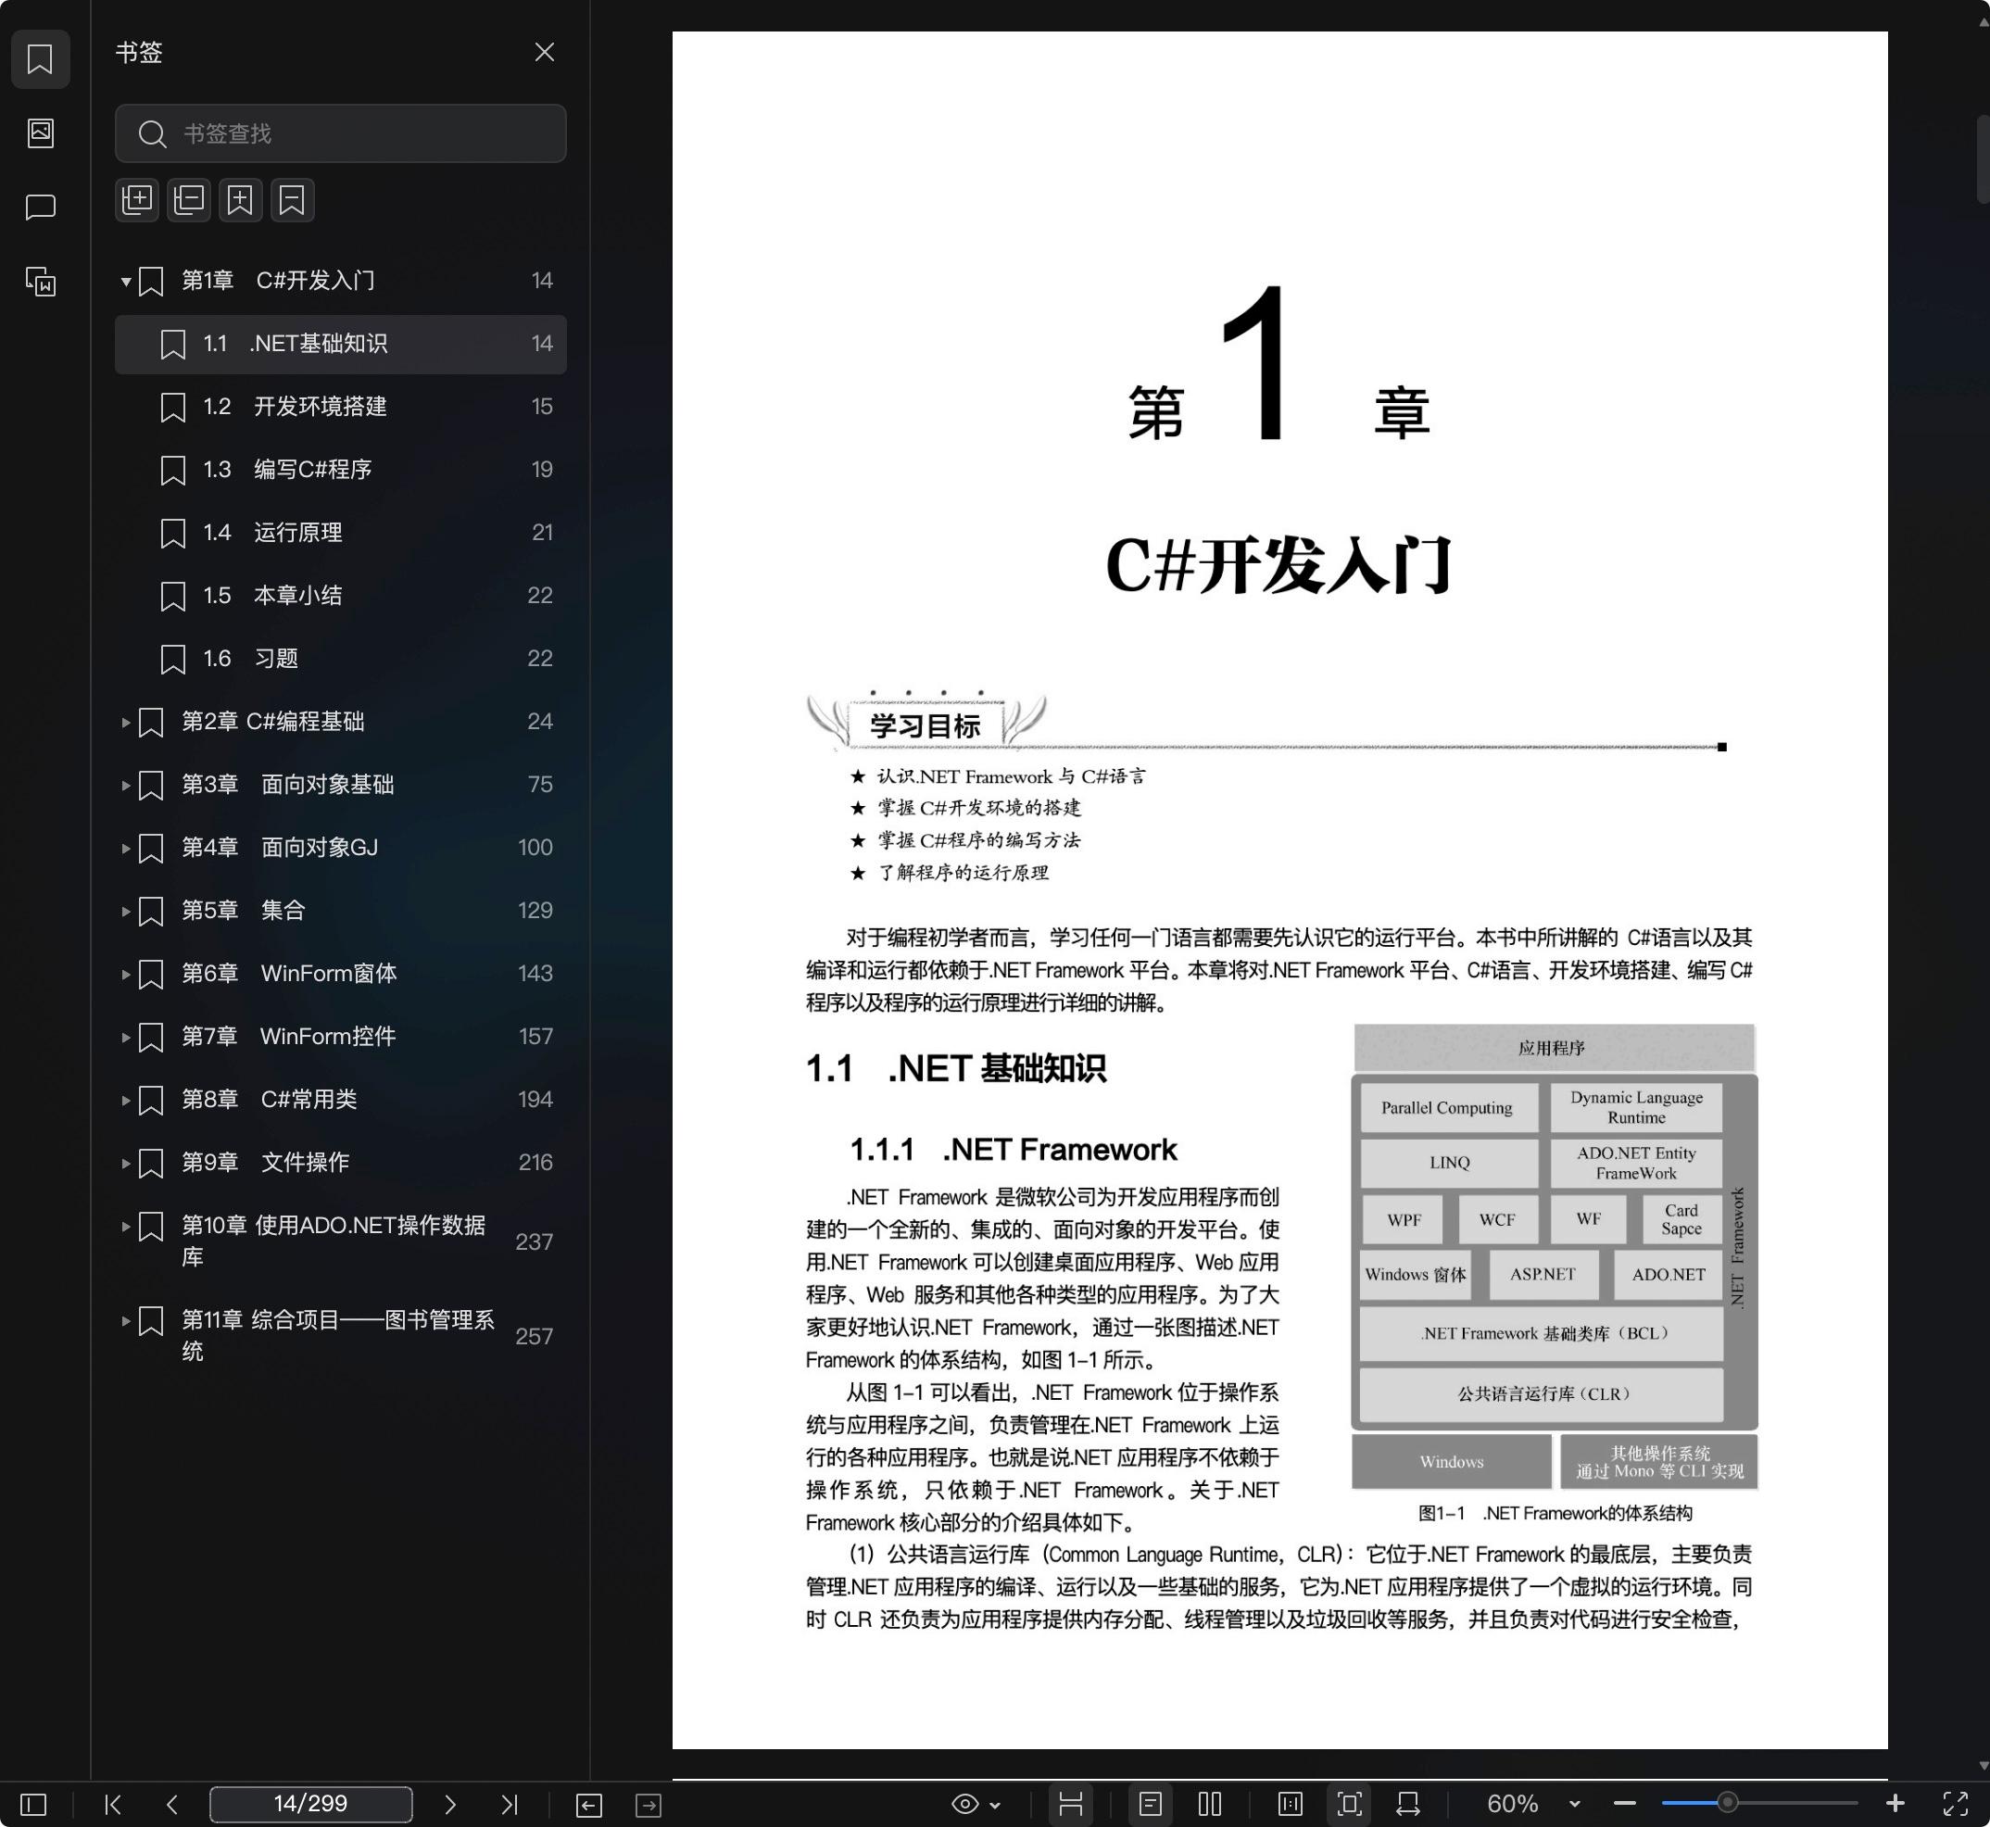Select single page view mode
This screenshot has width=1990, height=1827.
(1151, 1806)
